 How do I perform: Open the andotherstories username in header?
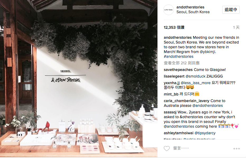click(190, 7)
